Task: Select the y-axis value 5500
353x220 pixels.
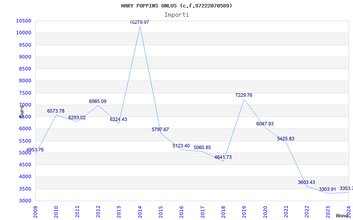Action: pos(25,141)
